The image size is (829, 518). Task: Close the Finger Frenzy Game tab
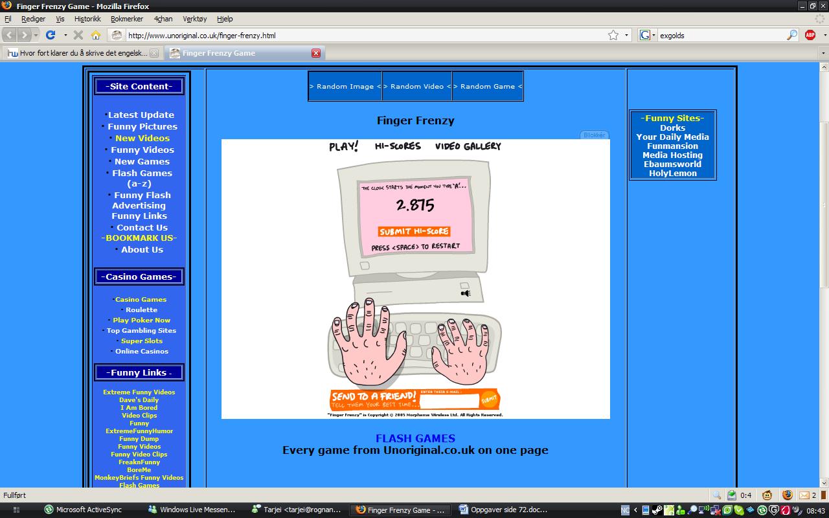pos(316,53)
